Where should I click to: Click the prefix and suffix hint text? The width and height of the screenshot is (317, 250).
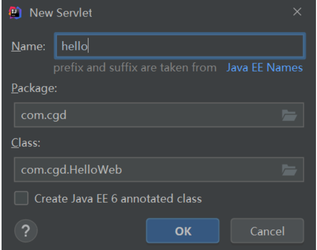[135, 67]
